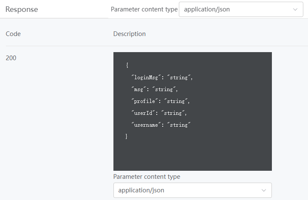The height and width of the screenshot is (200, 308).
Task: Open the application/json dropdown under the example
Action: point(192,190)
